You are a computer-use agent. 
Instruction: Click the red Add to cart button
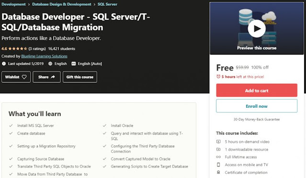tap(257, 90)
